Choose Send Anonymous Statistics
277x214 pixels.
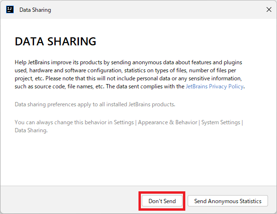pos(228,201)
